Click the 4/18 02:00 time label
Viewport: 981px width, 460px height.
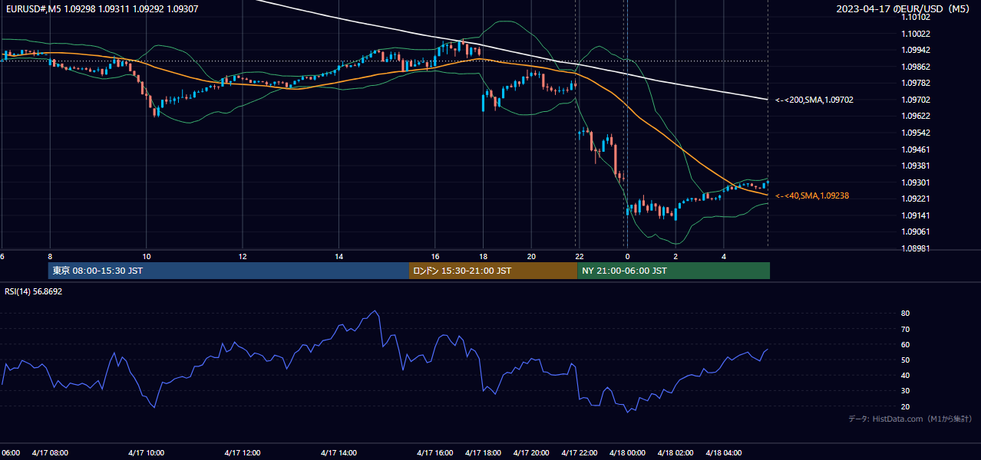click(x=675, y=453)
